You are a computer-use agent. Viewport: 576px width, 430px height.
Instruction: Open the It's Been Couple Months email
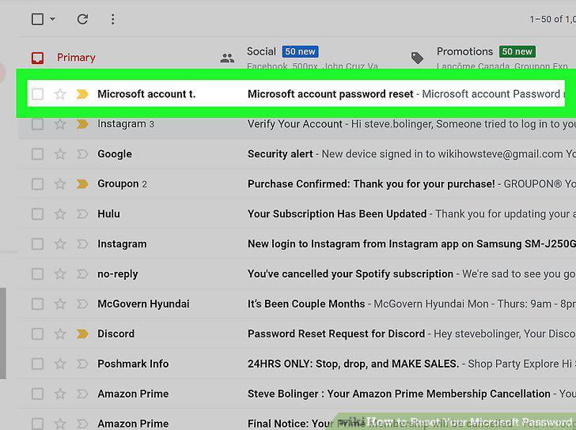(297, 304)
